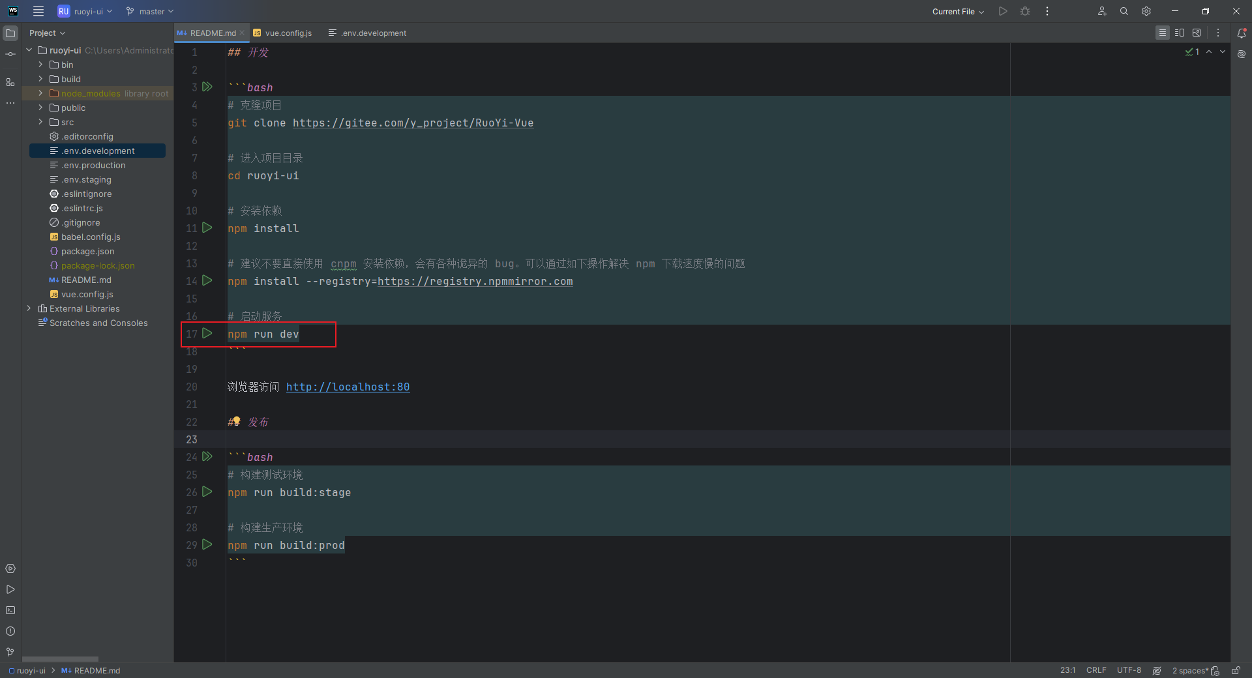The width and height of the screenshot is (1252, 678).
Task: Open the Terminal tool window
Action: click(10, 610)
